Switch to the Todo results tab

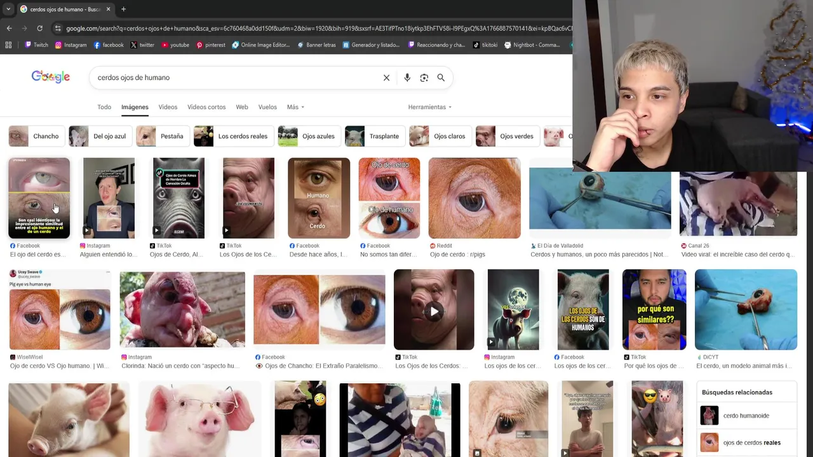[104, 107]
